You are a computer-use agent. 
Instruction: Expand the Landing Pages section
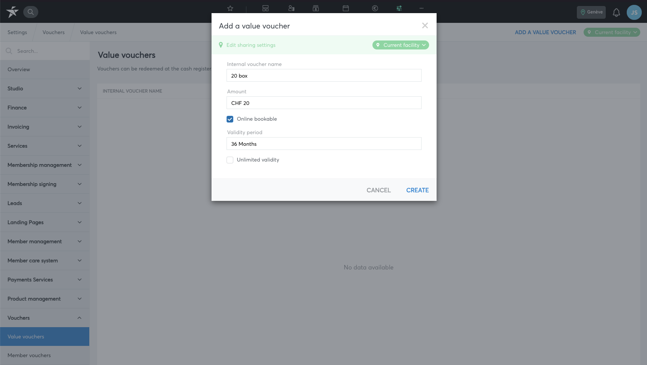(45, 222)
